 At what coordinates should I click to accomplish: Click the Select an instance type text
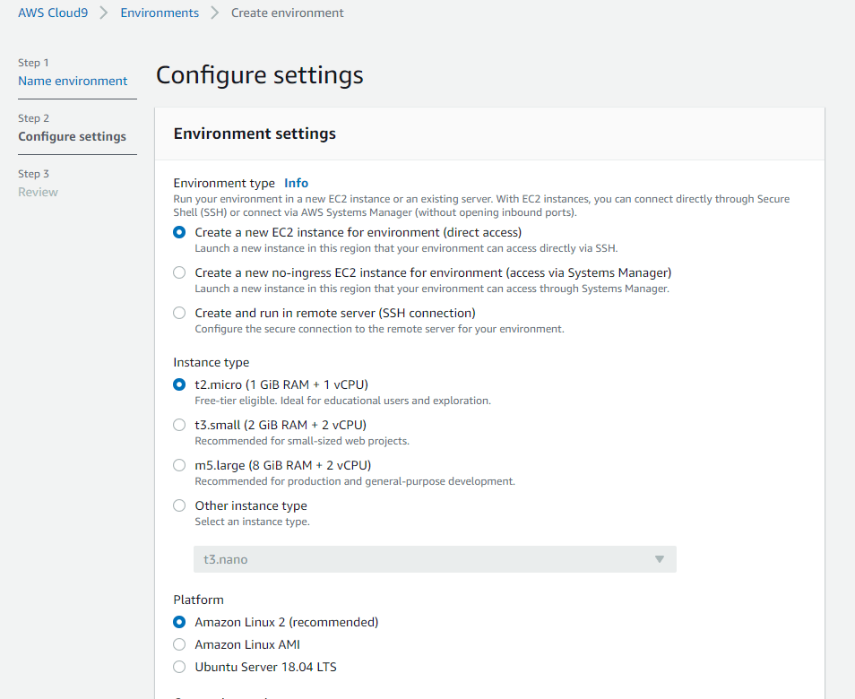tap(253, 522)
